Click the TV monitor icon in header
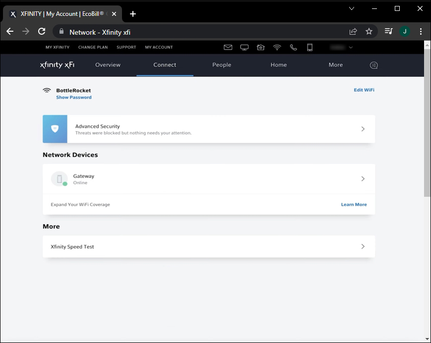The height and width of the screenshot is (343, 431). 244,48
